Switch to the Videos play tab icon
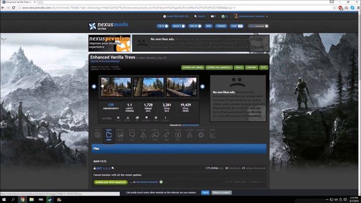361x203 pixels. 178,134
